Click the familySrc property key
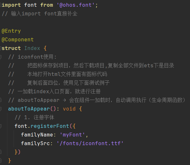This screenshot has height=165, width=190. (35, 144)
